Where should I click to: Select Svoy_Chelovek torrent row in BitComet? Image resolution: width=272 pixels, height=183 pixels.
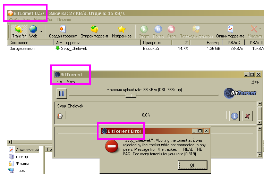pyautogui.click(x=135, y=49)
